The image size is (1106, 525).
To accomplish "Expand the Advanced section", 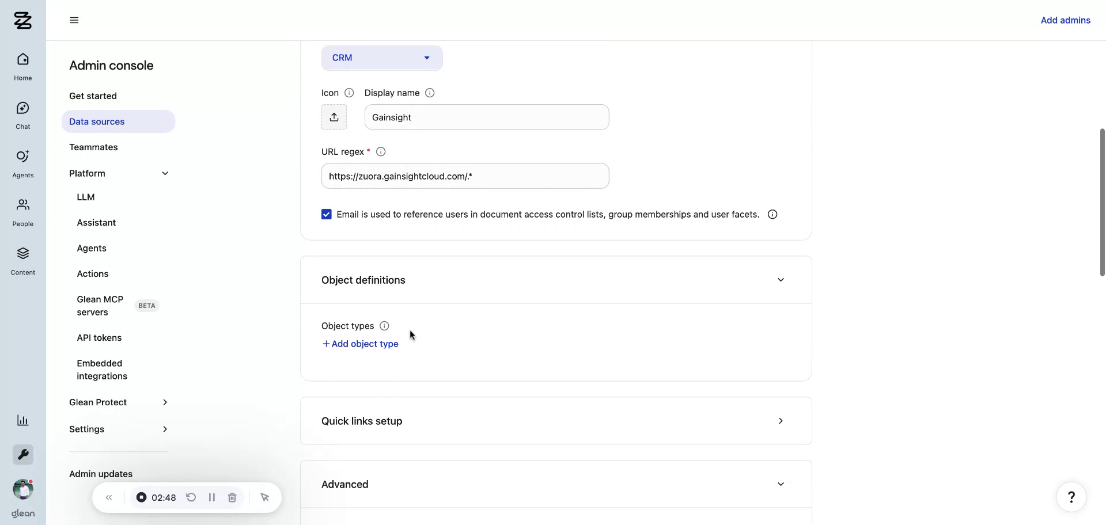I will pos(781,484).
